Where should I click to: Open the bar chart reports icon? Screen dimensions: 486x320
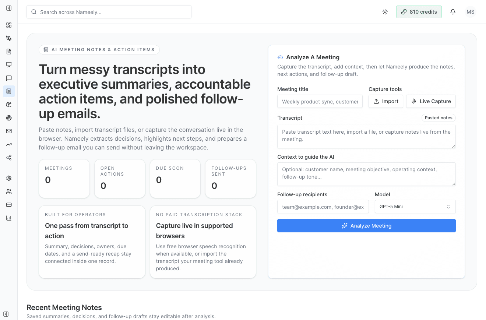click(8, 218)
